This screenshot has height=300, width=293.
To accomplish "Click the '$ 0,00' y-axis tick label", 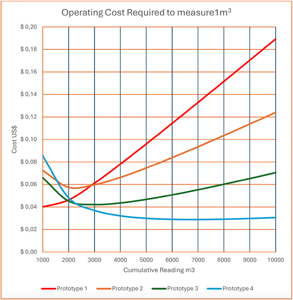I will click(x=28, y=252).
